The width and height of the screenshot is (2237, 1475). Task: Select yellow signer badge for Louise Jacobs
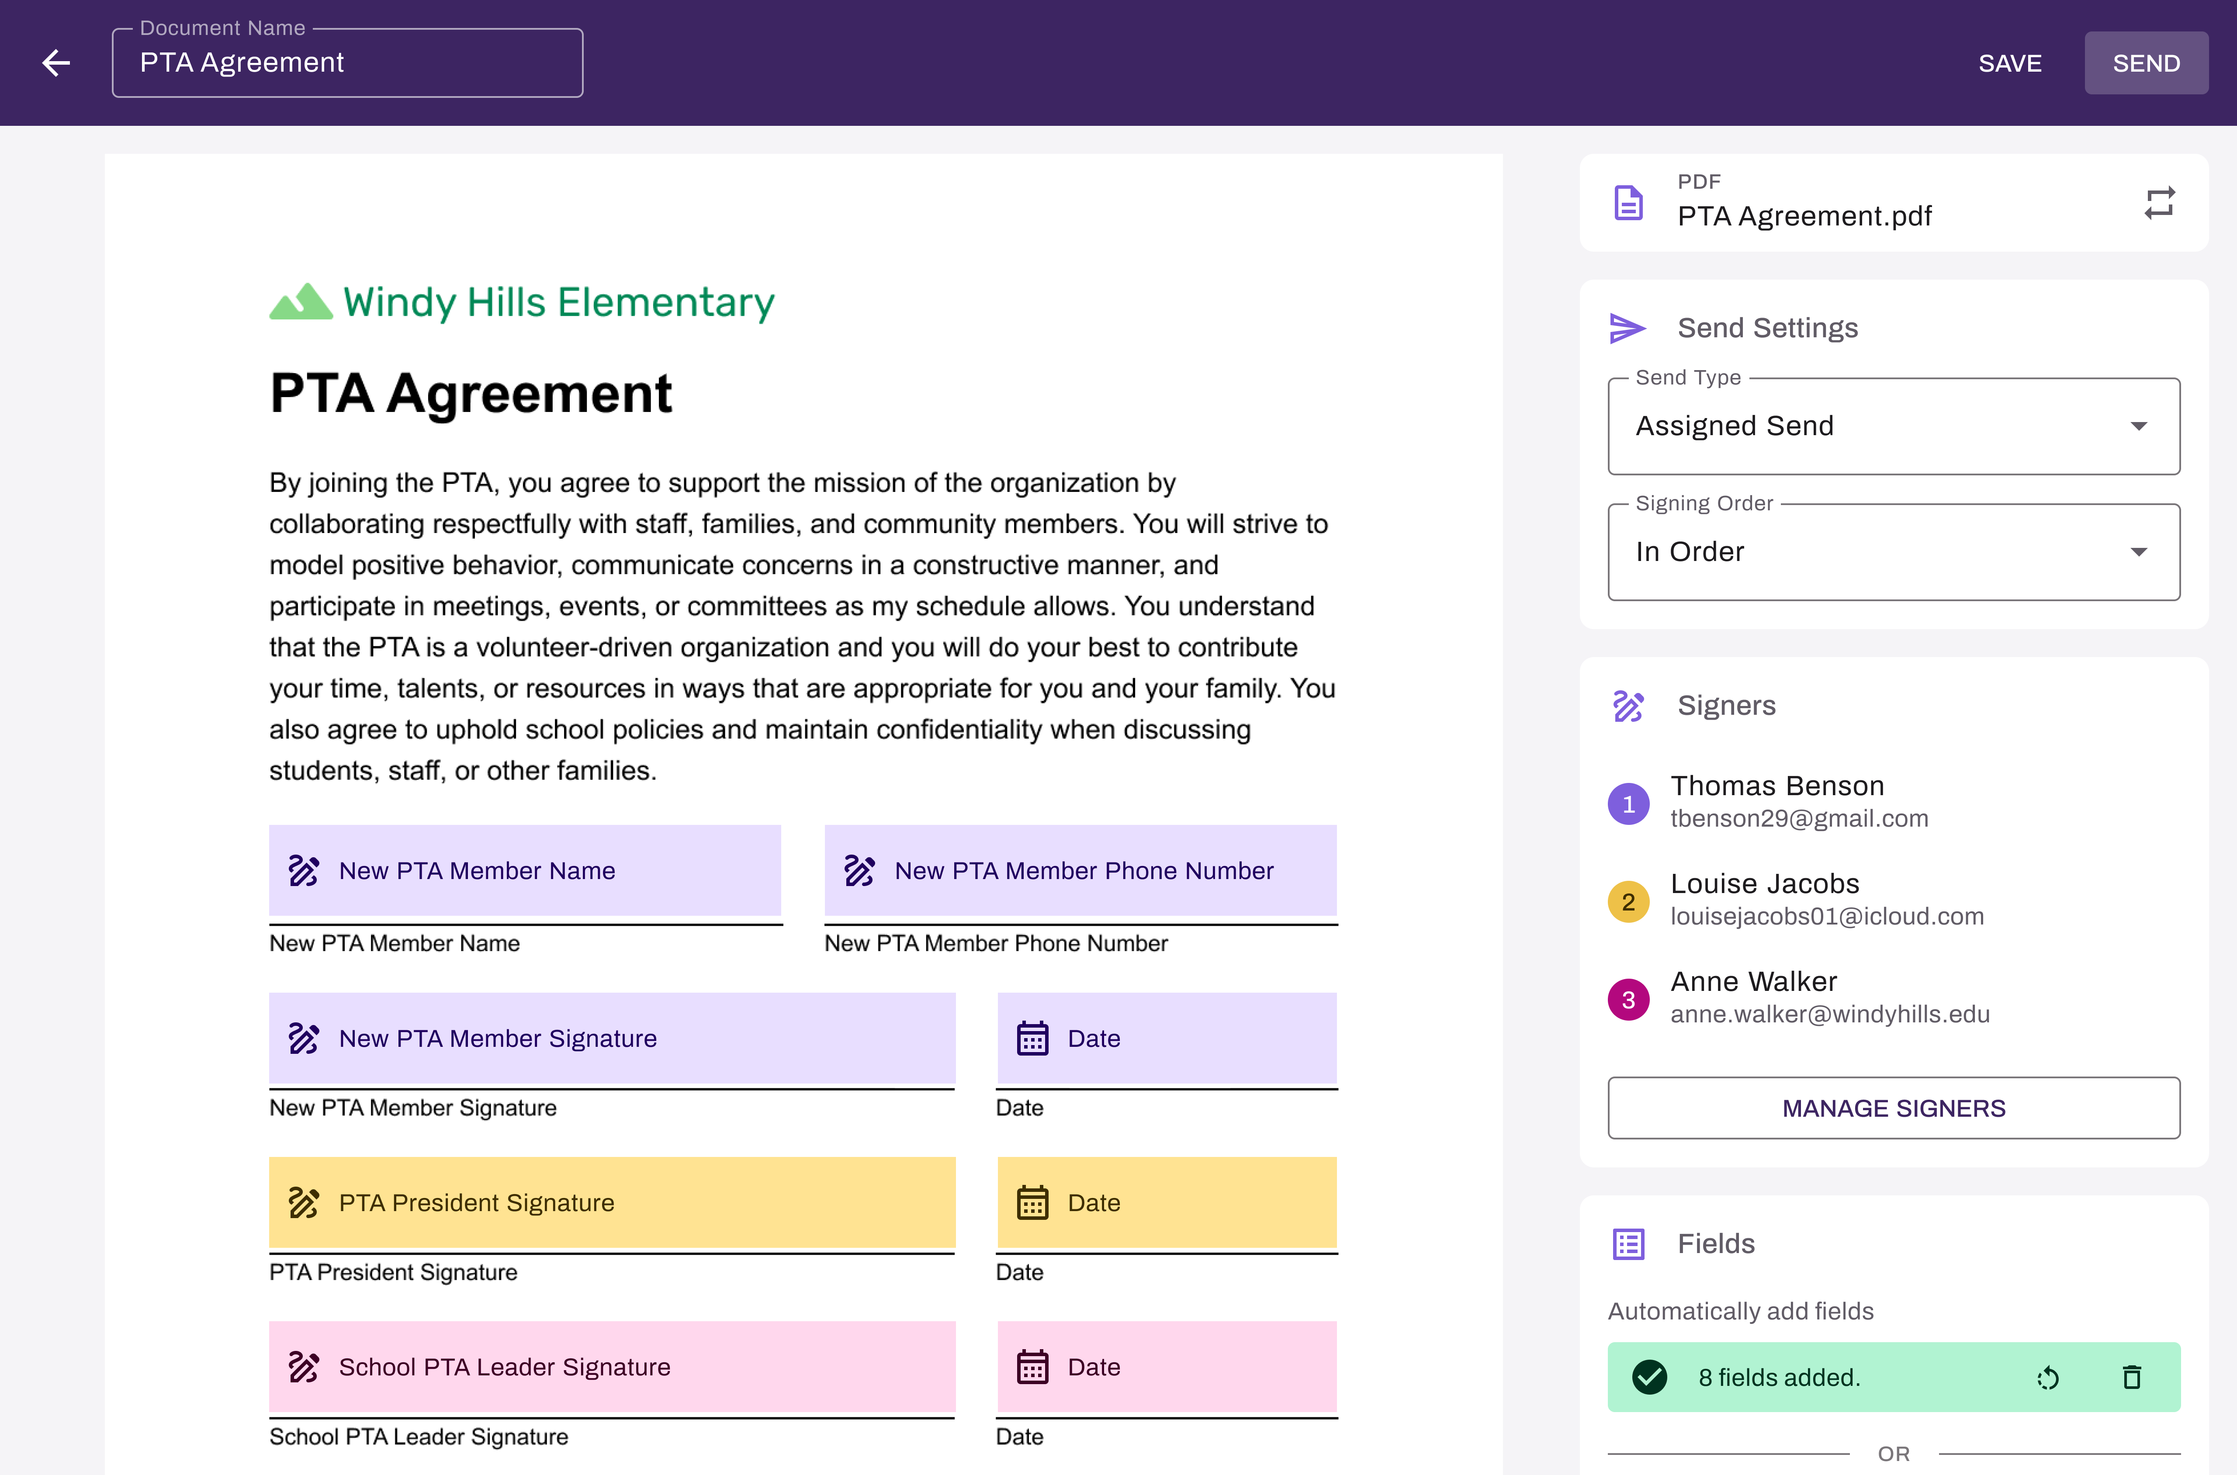[1628, 902]
